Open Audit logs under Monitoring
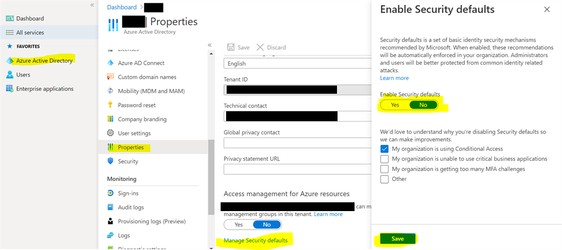This screenshot has width=562, height=250. 131,207
